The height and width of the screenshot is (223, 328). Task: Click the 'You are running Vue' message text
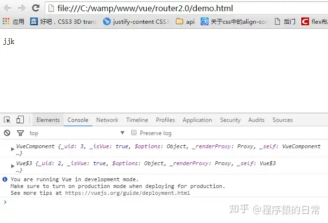(x=74, y=179)
